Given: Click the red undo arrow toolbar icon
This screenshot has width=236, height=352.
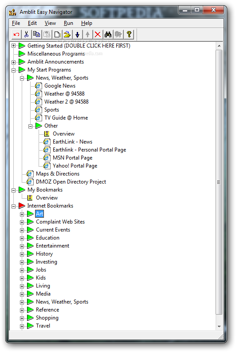Looking at the screenshot, I should (16, 34).
